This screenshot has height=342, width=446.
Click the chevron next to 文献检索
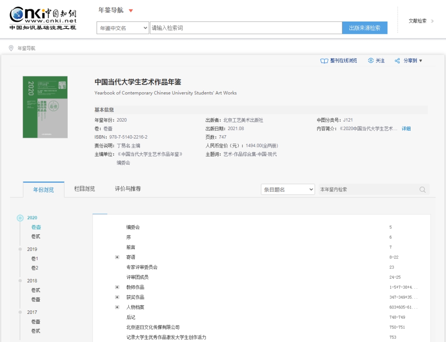tap(432, 21)
